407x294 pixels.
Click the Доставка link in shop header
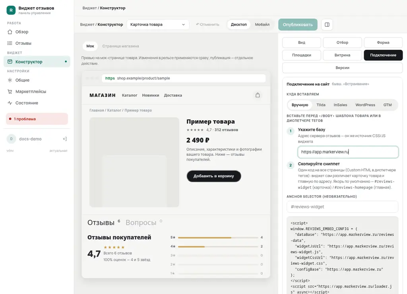click(x=173, y=95)
